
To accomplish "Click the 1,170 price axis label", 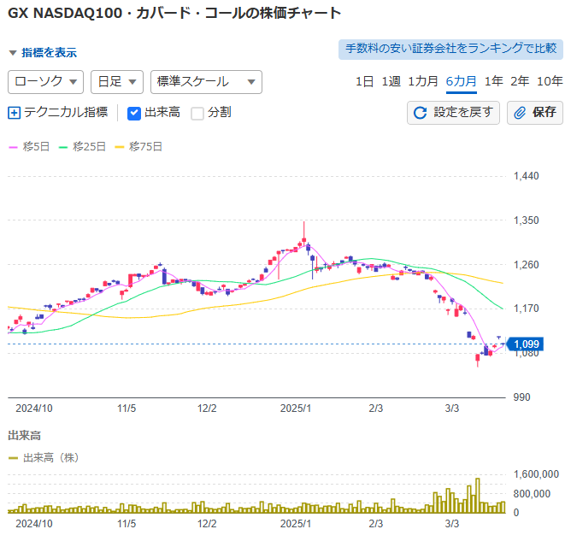I will tap(526, 309).
